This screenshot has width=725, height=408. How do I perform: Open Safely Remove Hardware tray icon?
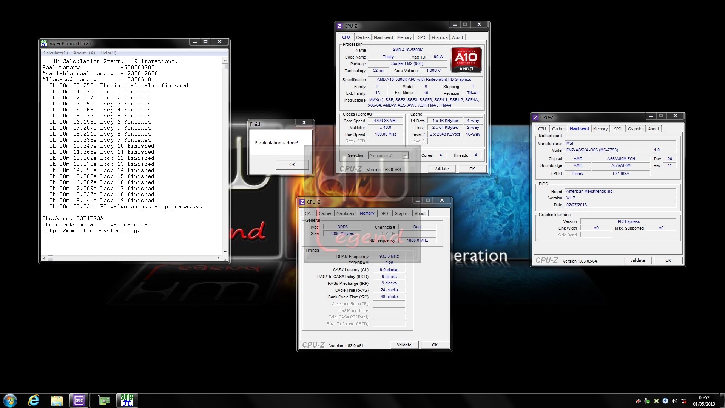point(647,401)
